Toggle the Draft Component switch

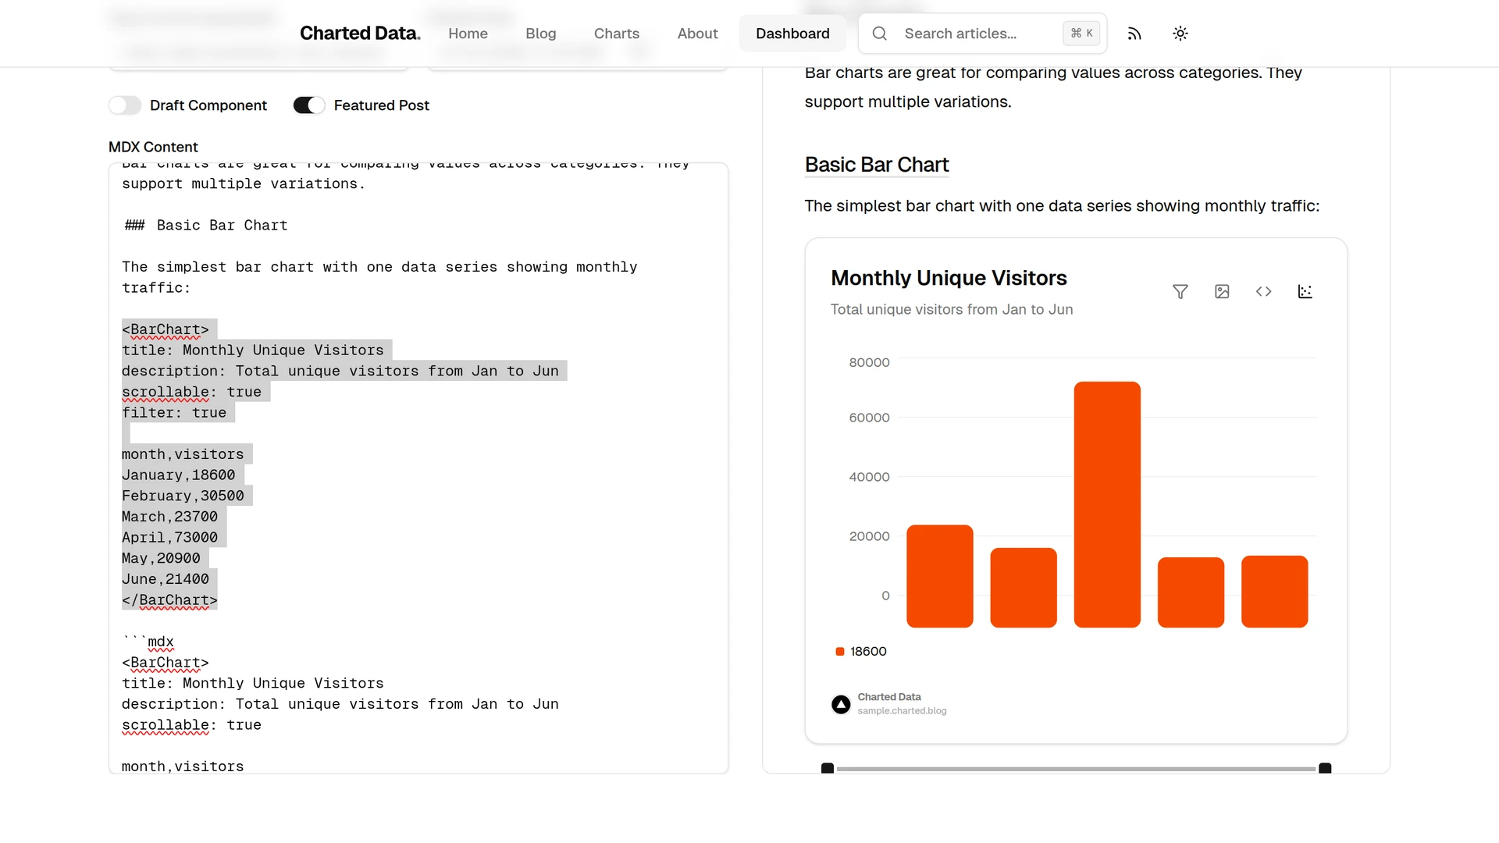(125, 105)
